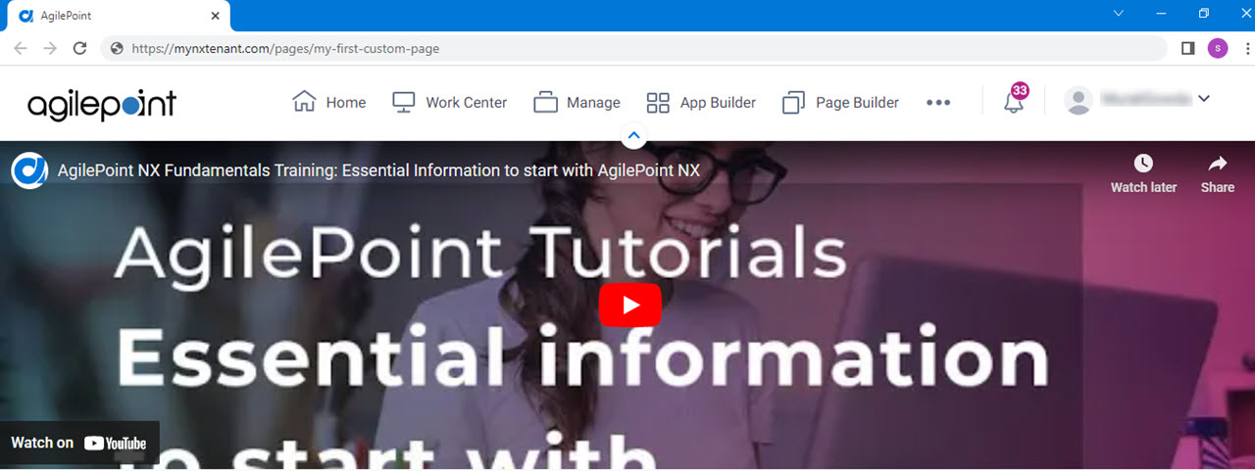1255x471 pixels.
Task: Go back with browser back arrow
Action: 21,48
